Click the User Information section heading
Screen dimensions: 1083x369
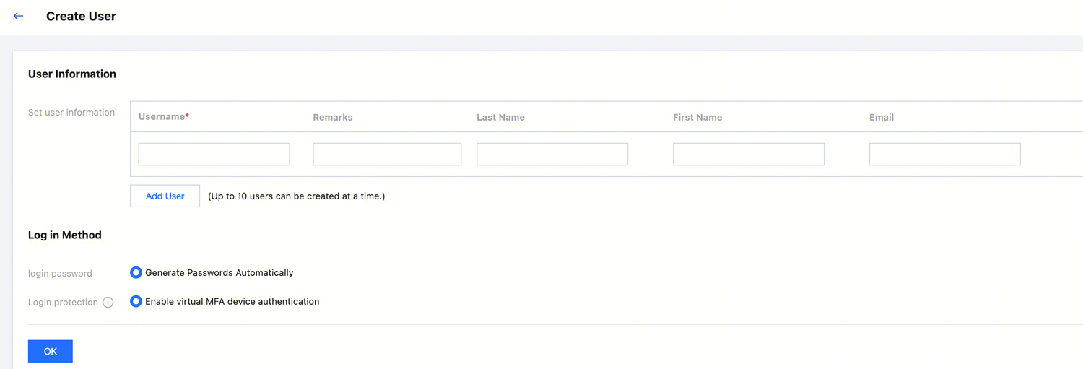72,74
